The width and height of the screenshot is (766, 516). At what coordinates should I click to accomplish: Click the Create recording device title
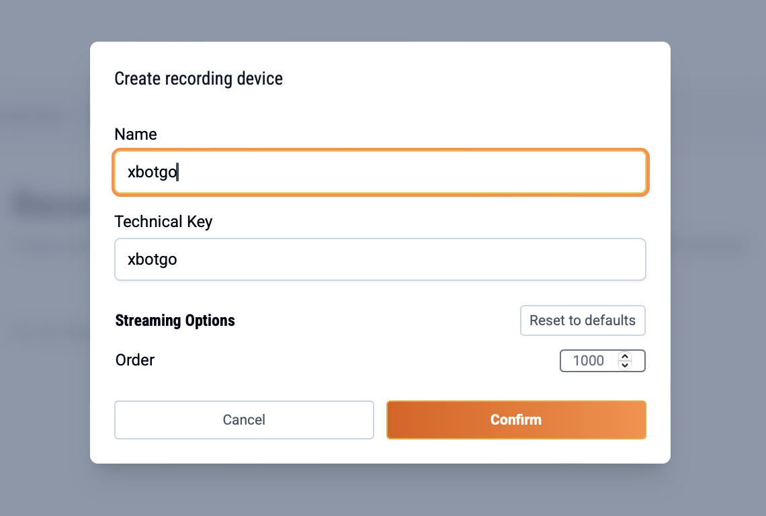point(198,79)
